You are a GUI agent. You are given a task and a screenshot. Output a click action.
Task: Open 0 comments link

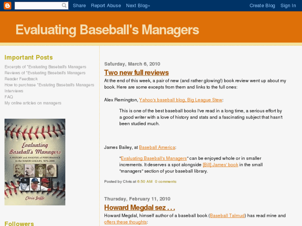coord(166,182)
